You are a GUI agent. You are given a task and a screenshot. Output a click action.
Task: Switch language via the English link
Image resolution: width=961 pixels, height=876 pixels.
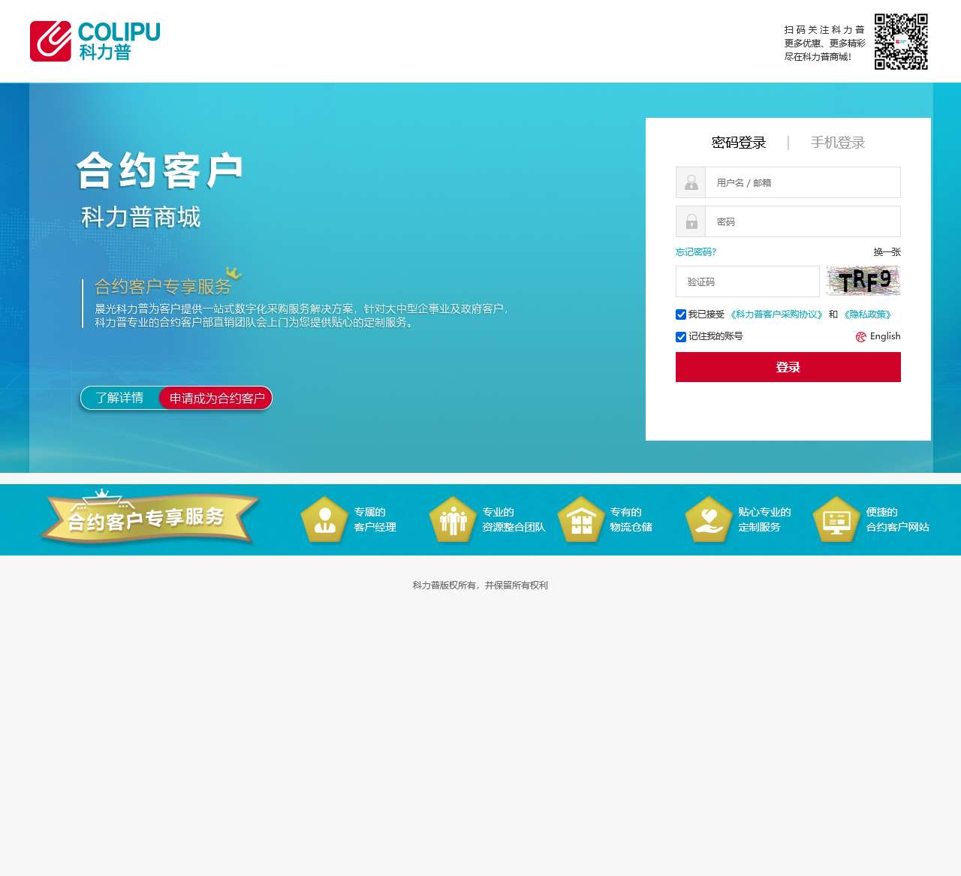885,336
